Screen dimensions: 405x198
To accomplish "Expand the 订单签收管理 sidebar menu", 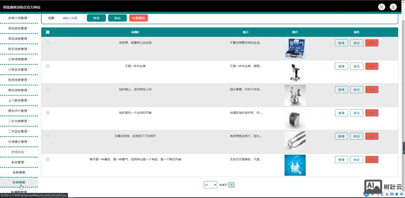I will pyautogui.click(x=19, y=70).
